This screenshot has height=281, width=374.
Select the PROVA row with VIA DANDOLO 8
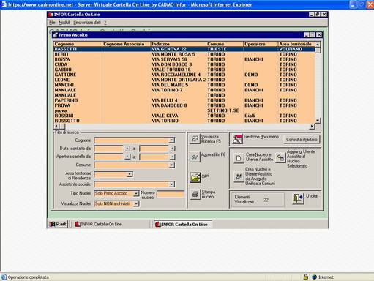(184, 105)
